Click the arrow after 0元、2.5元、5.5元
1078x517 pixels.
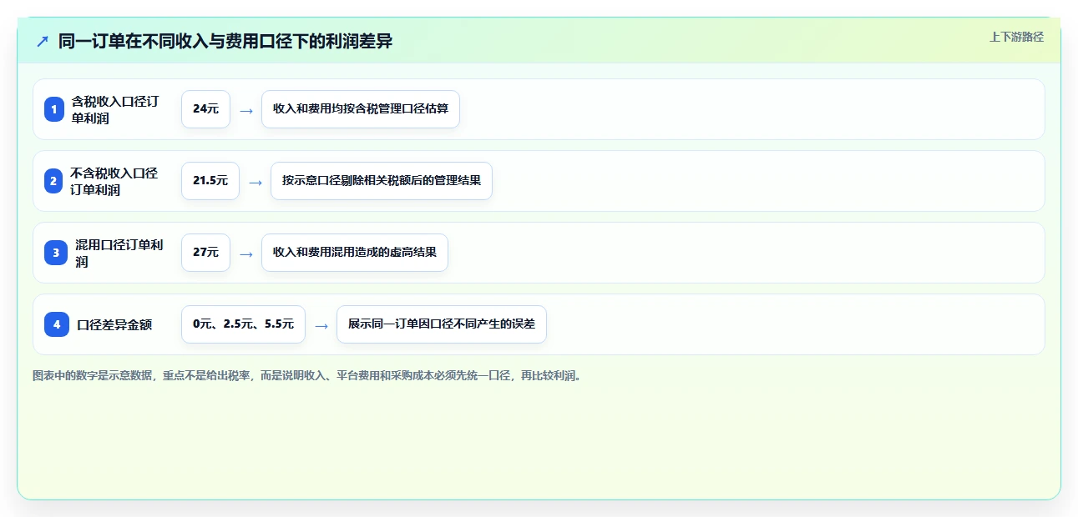321,325
